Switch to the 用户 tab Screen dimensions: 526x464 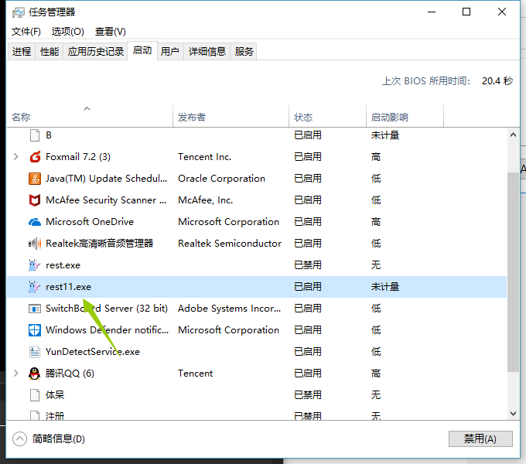coord(169,51)
